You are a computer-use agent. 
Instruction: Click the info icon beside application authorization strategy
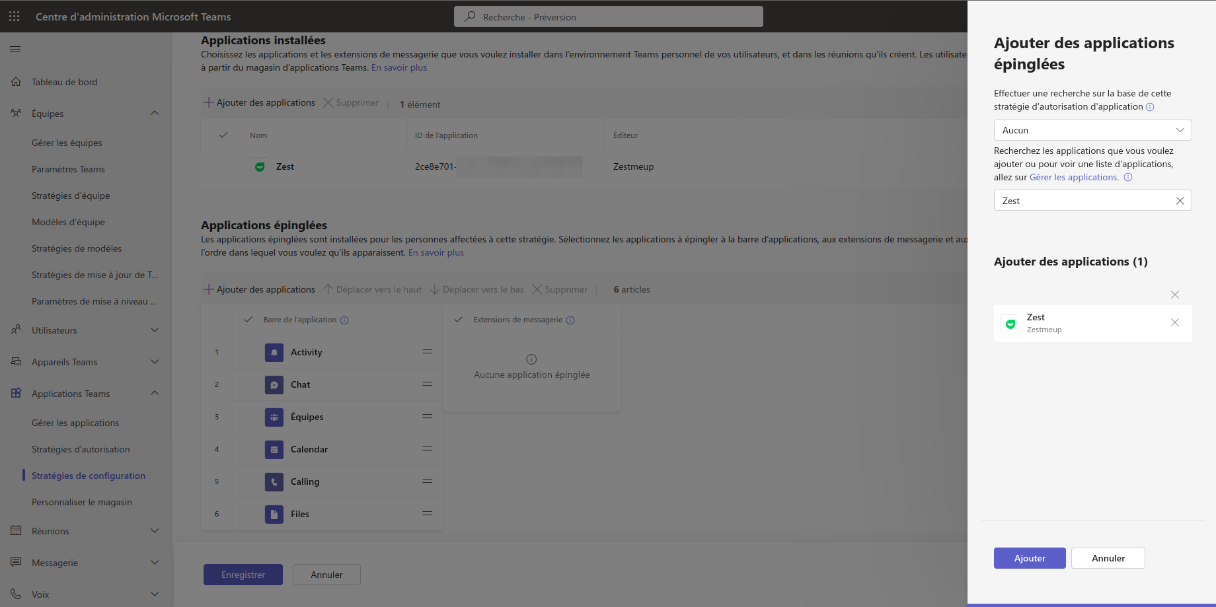pos(1150,107)
